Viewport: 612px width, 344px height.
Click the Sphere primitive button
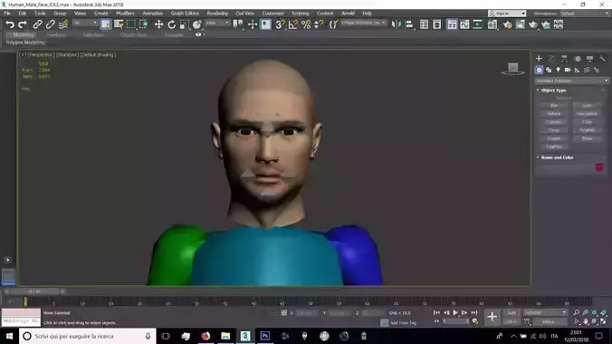(x=554, y=114)
